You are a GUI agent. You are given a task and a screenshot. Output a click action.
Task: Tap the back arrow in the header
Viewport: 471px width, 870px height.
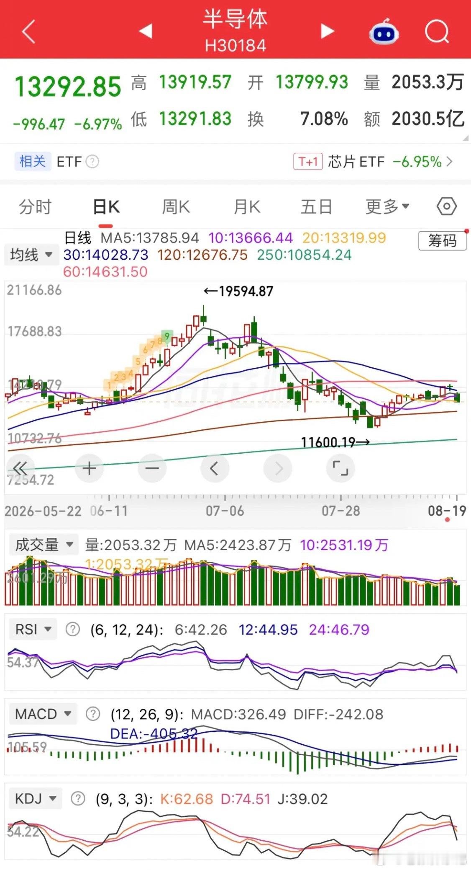[x=28, y=31]
